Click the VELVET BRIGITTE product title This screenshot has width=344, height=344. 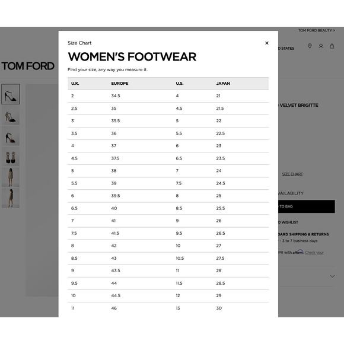coord(299,106)
